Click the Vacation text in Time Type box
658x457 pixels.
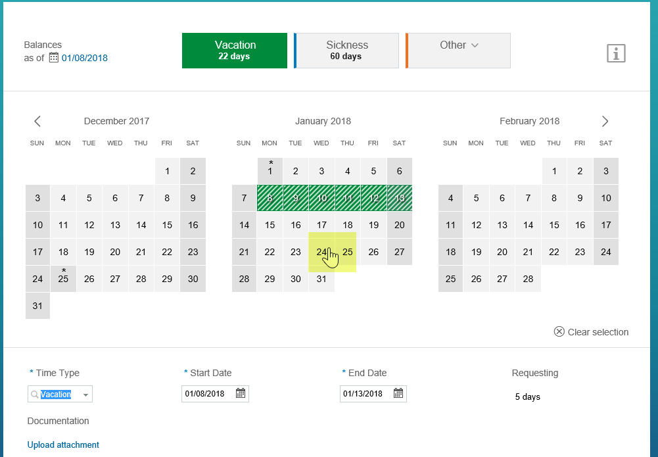pos(56,395)
